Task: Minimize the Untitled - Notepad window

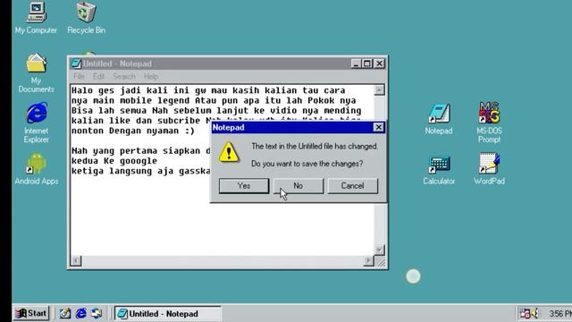Action: 356,64
